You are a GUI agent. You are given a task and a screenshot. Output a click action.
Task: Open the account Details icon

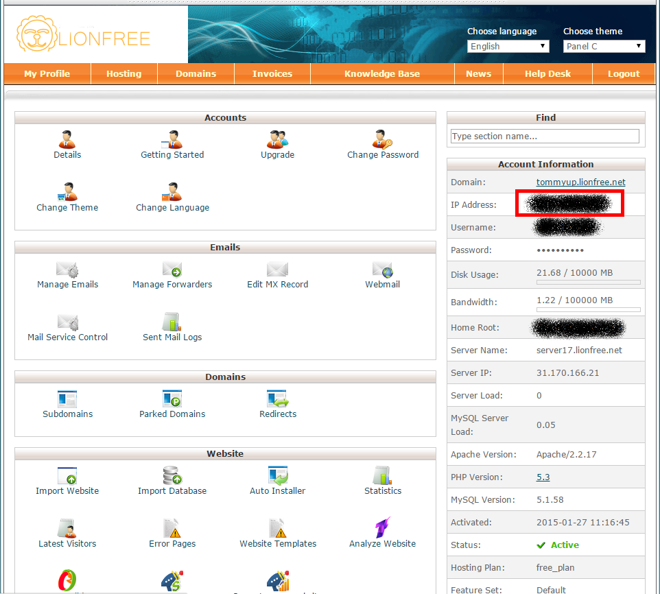click(67, 140)
